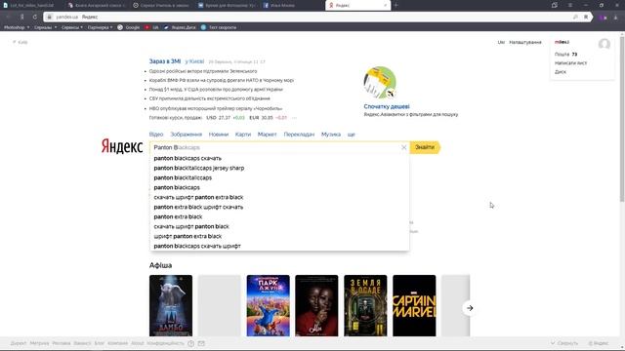Open the Афіша section heading
This screenshot has height=351, width=625.
[x=160, y=265]
